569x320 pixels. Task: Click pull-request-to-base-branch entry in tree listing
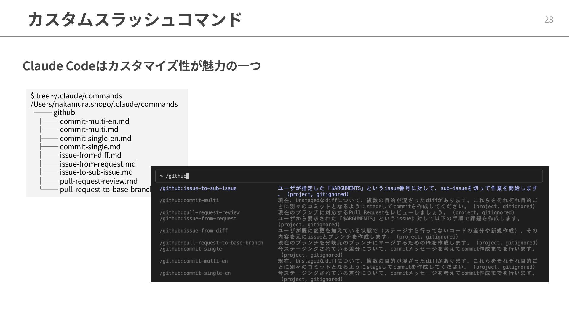click(x=105, y=189)
